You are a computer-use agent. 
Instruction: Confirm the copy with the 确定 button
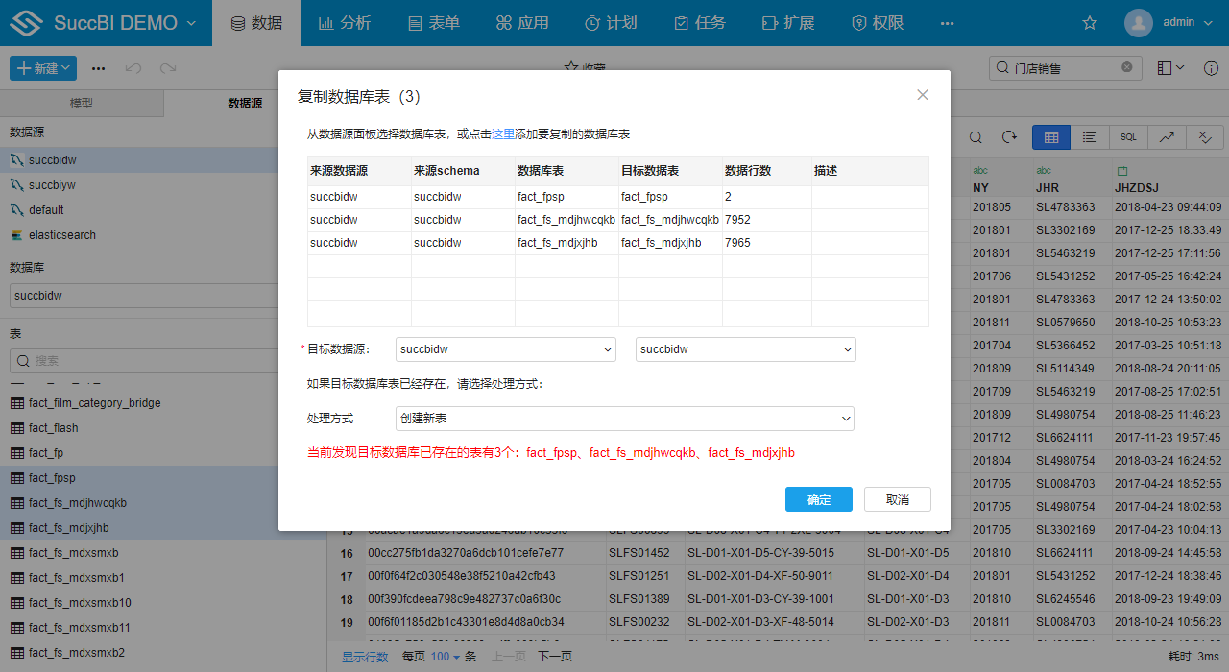pyautogui.click(x=818, y=499)
